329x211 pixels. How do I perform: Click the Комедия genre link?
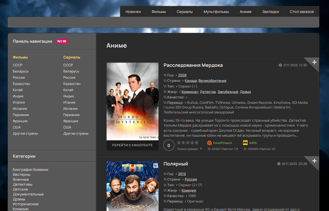tap(189, 190)
